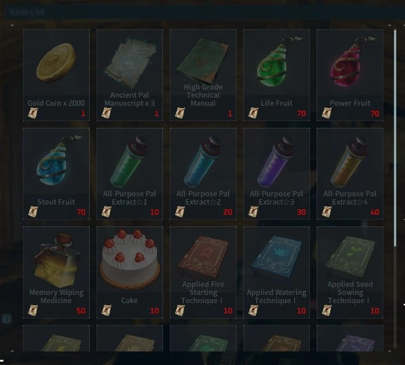Click the ticket icon under Life Fruit
The height and width of the screenshot is (365, 405).
253,113
